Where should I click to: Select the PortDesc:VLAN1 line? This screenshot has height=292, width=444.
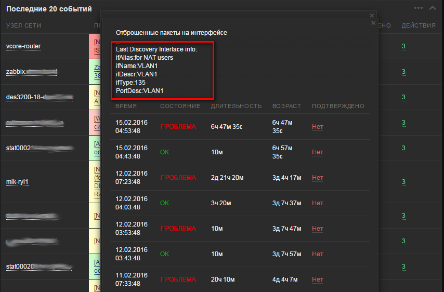(140, 91)
